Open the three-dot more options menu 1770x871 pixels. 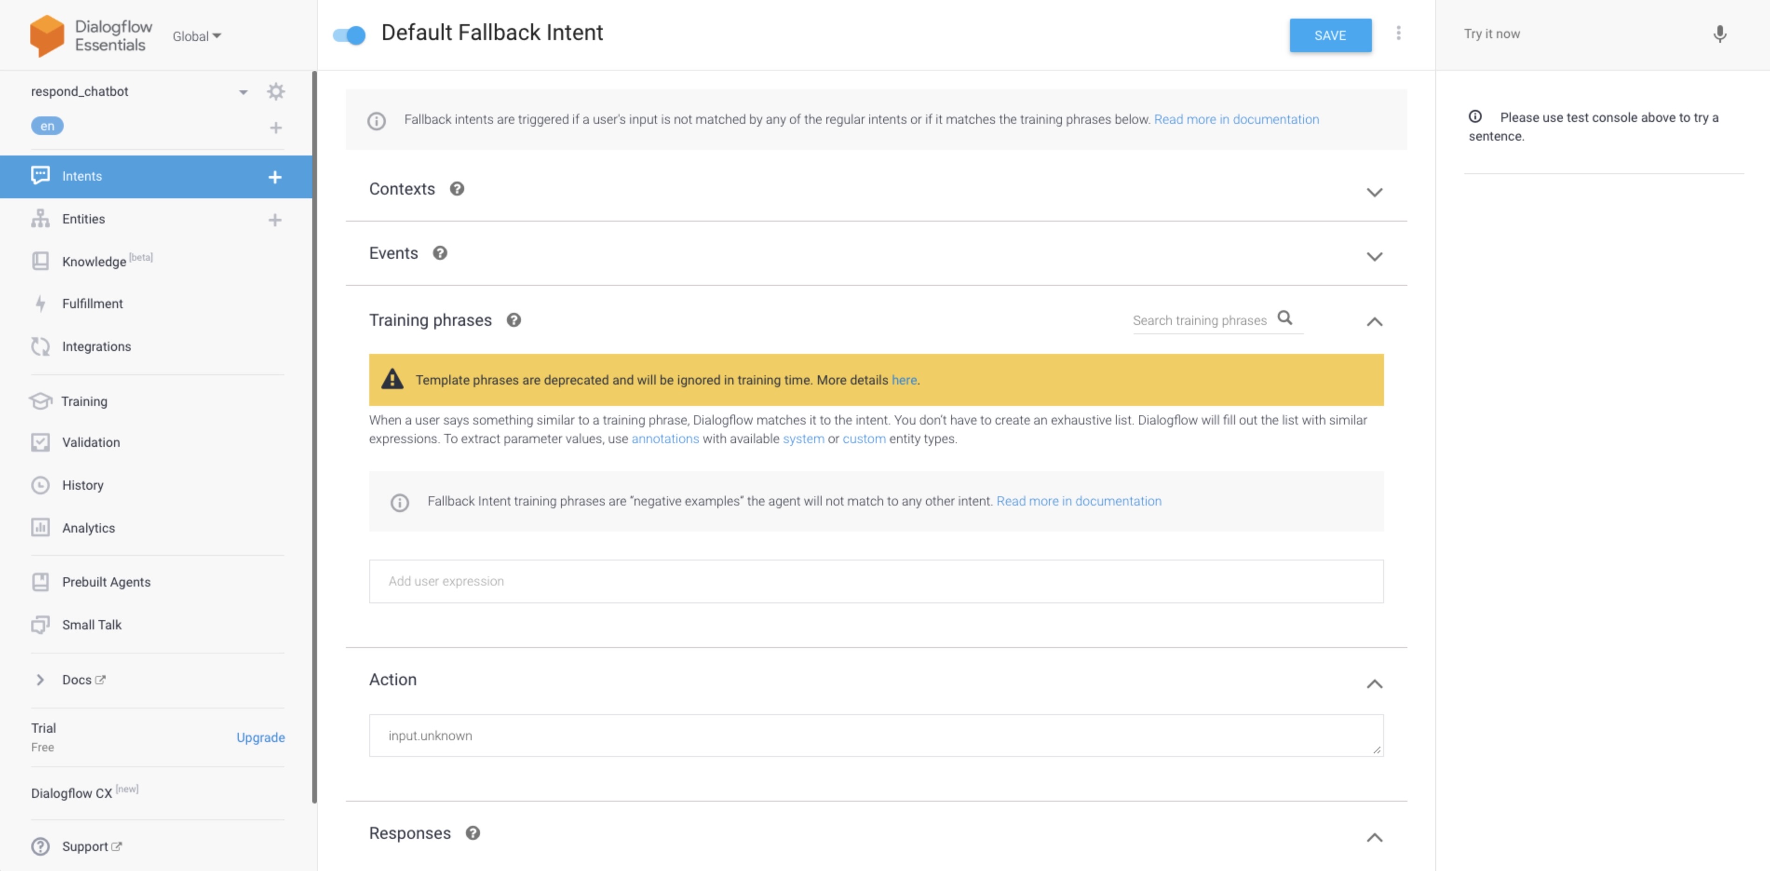[1398, 34]
